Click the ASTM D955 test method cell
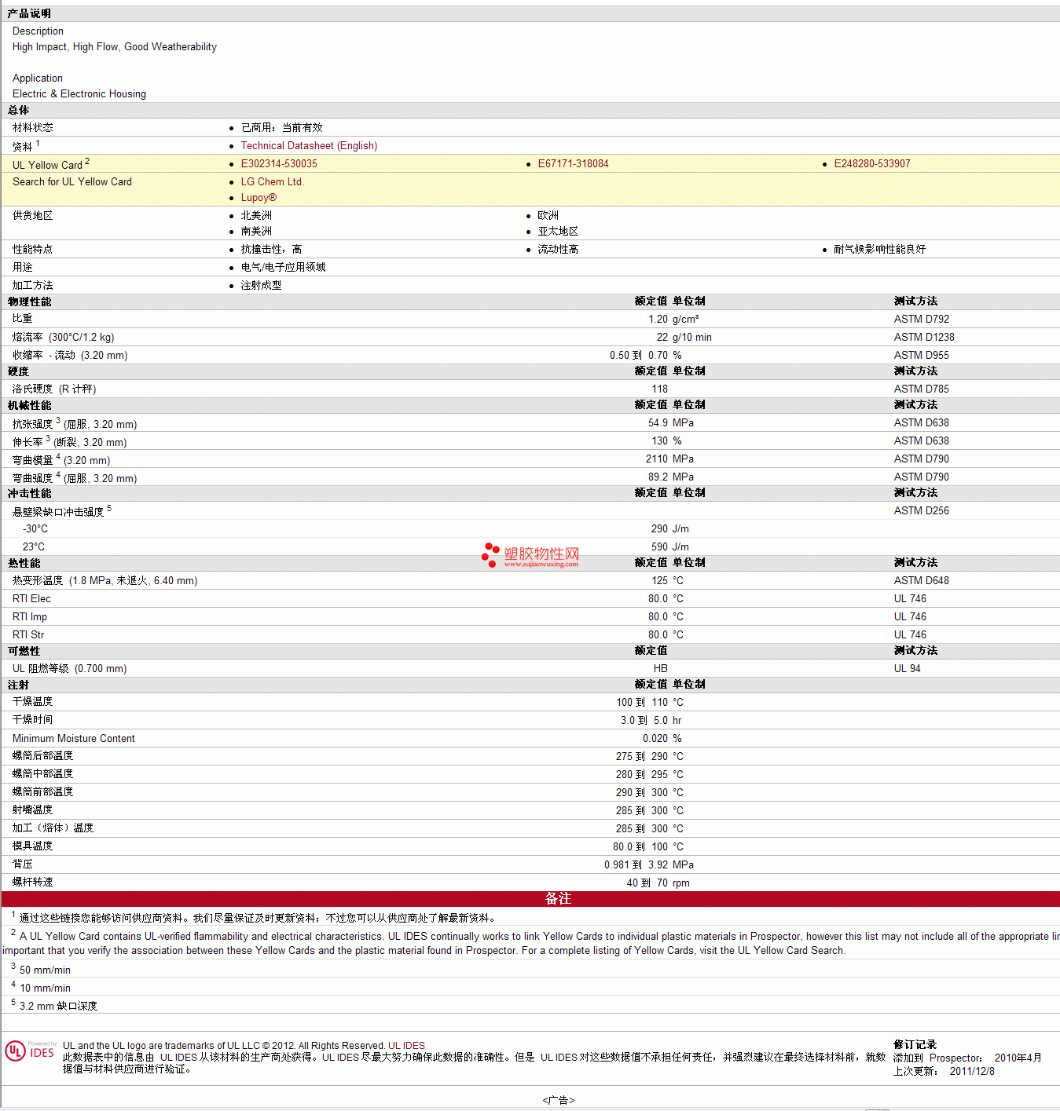Viewport: 1060px width, 1111px height. pyautogui.click(x=921, y=356)
